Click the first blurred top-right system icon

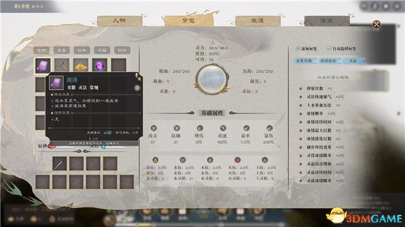(x=364, y=6)
